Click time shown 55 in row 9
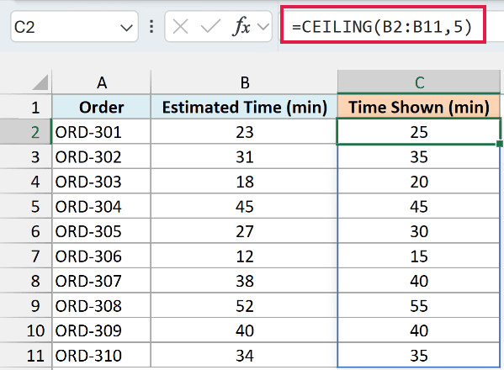Screen dimensions: 504x370 [419, 306]
